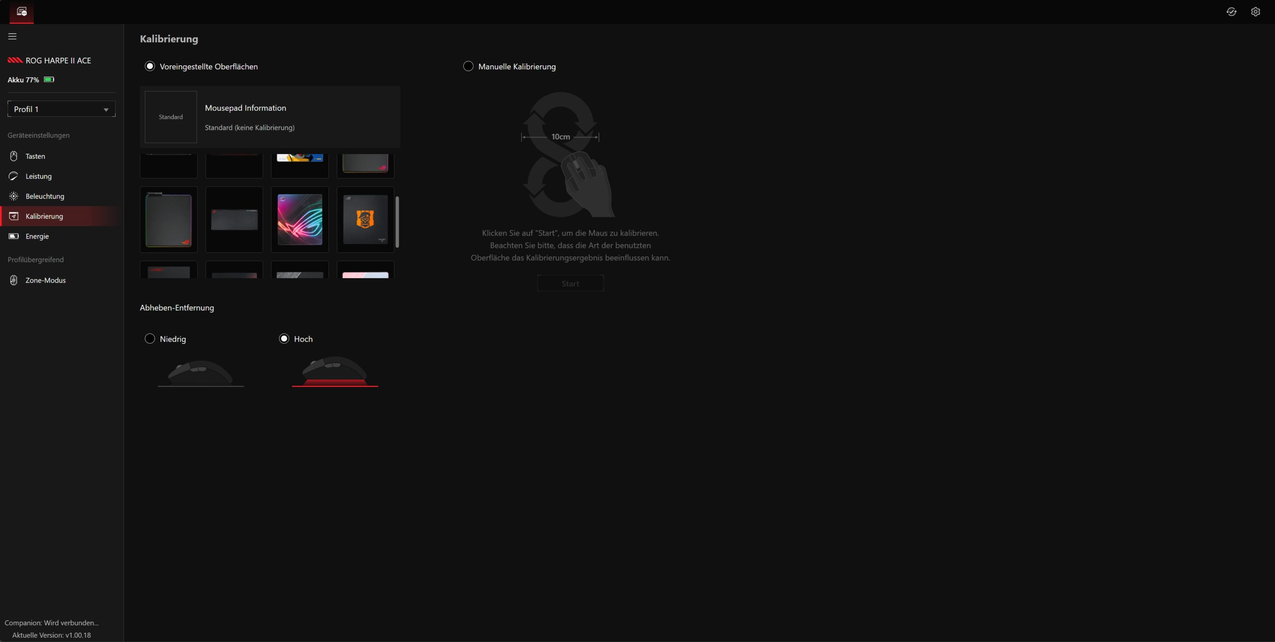The width and height of the screenshot is (1275, 642).
Task: Open the settings gear icon
Action: [x=1255, y=12]
